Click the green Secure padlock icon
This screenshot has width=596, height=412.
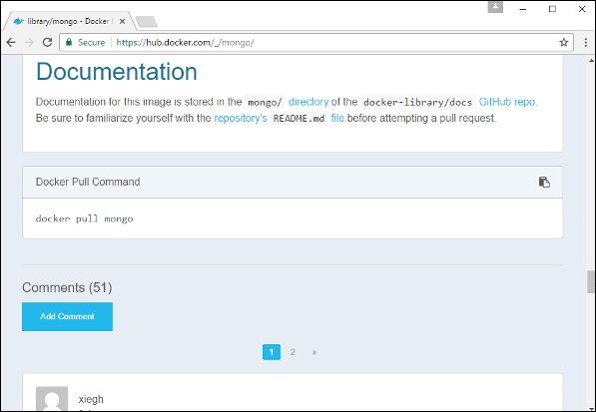coord(69,42)
